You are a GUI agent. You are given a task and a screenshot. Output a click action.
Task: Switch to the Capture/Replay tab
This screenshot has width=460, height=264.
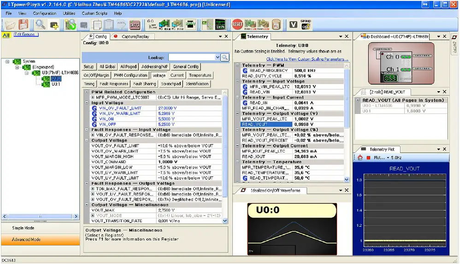click(135, 36)
